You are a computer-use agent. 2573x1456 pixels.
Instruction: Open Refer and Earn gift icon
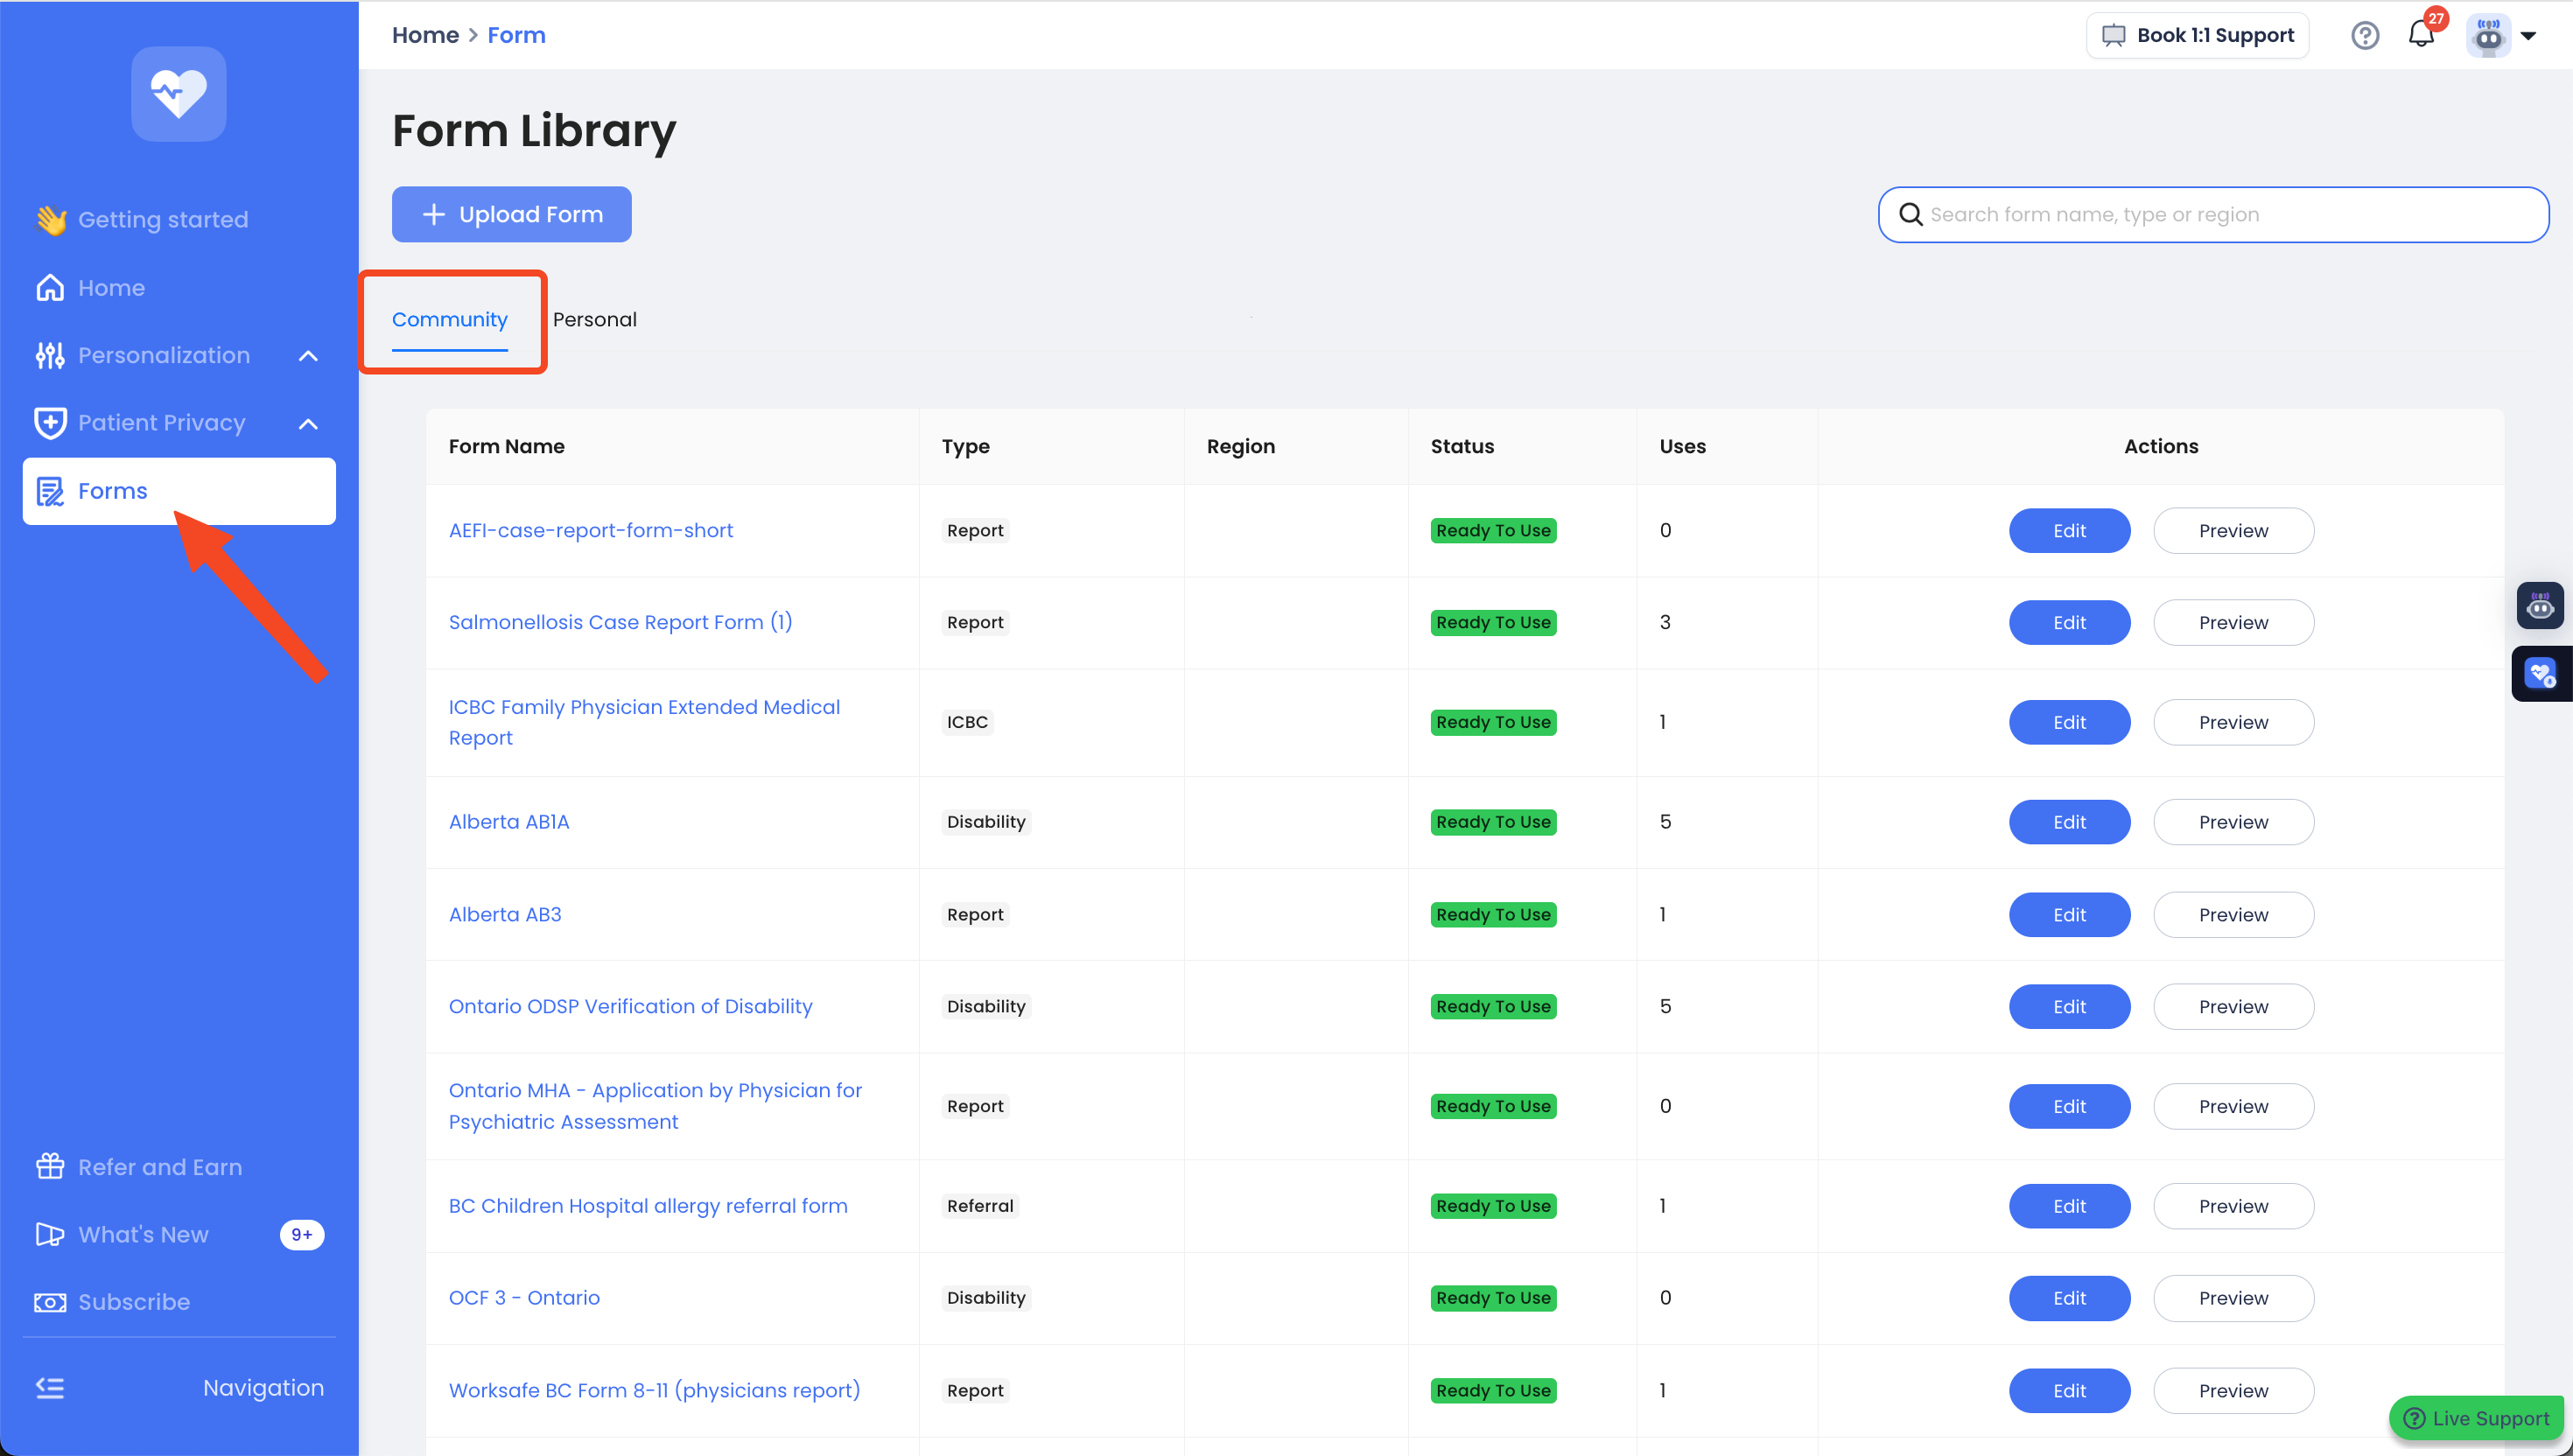tap(50, 1166)
